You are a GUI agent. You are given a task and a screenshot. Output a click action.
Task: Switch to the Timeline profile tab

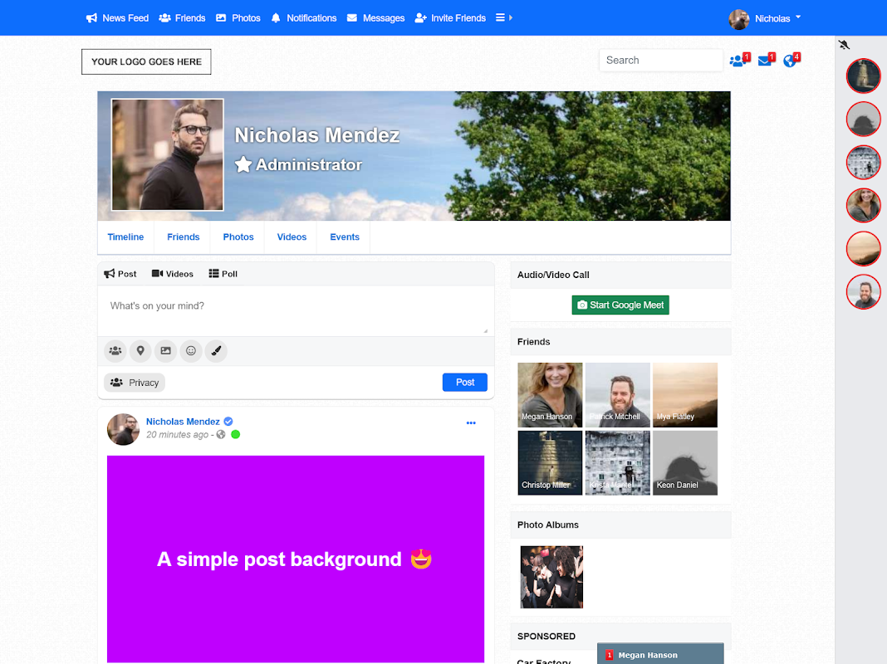tap(125, 237)
